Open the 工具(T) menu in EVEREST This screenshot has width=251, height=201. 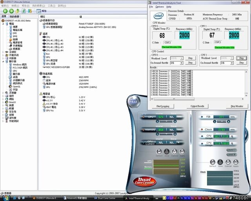[x=51, y=6]
